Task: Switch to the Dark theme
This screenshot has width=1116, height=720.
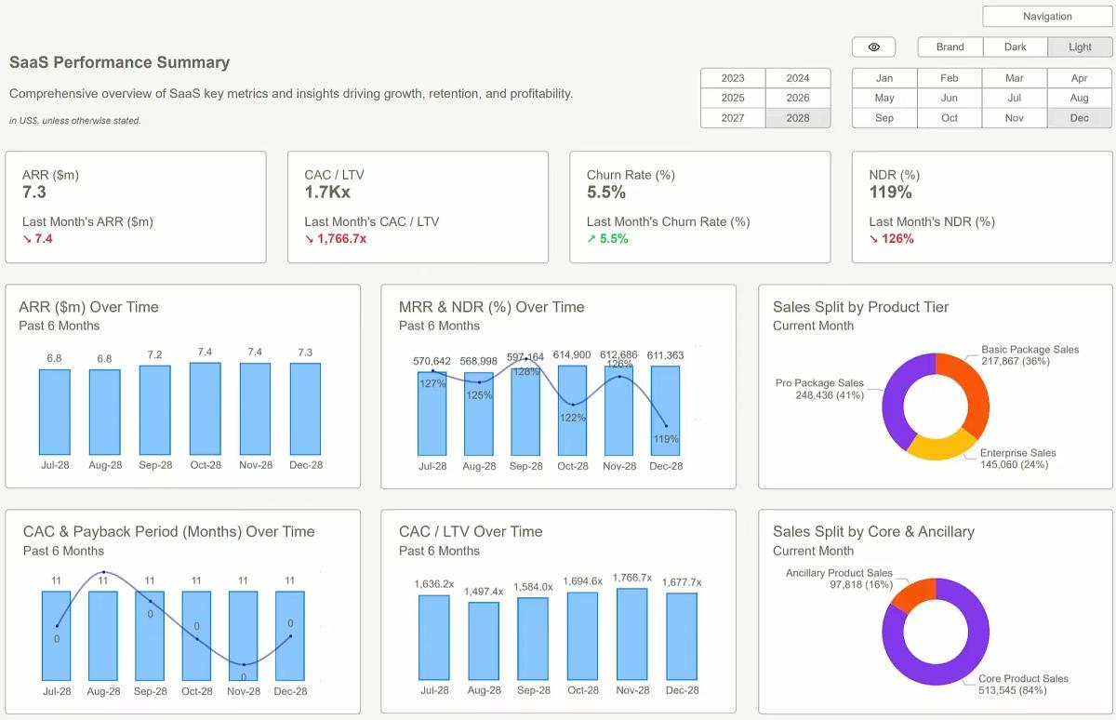Action: point(1015,47)
